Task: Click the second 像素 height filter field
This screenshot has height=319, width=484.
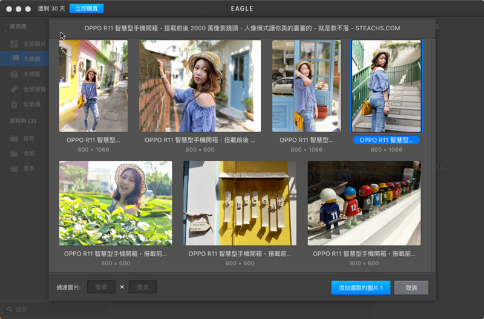Action: pyautogui.click(x=143, y=287)
